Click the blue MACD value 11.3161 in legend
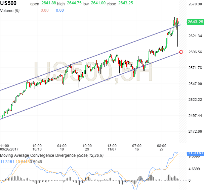The width and height of the screenshot is (205, 190). [7, 162]
